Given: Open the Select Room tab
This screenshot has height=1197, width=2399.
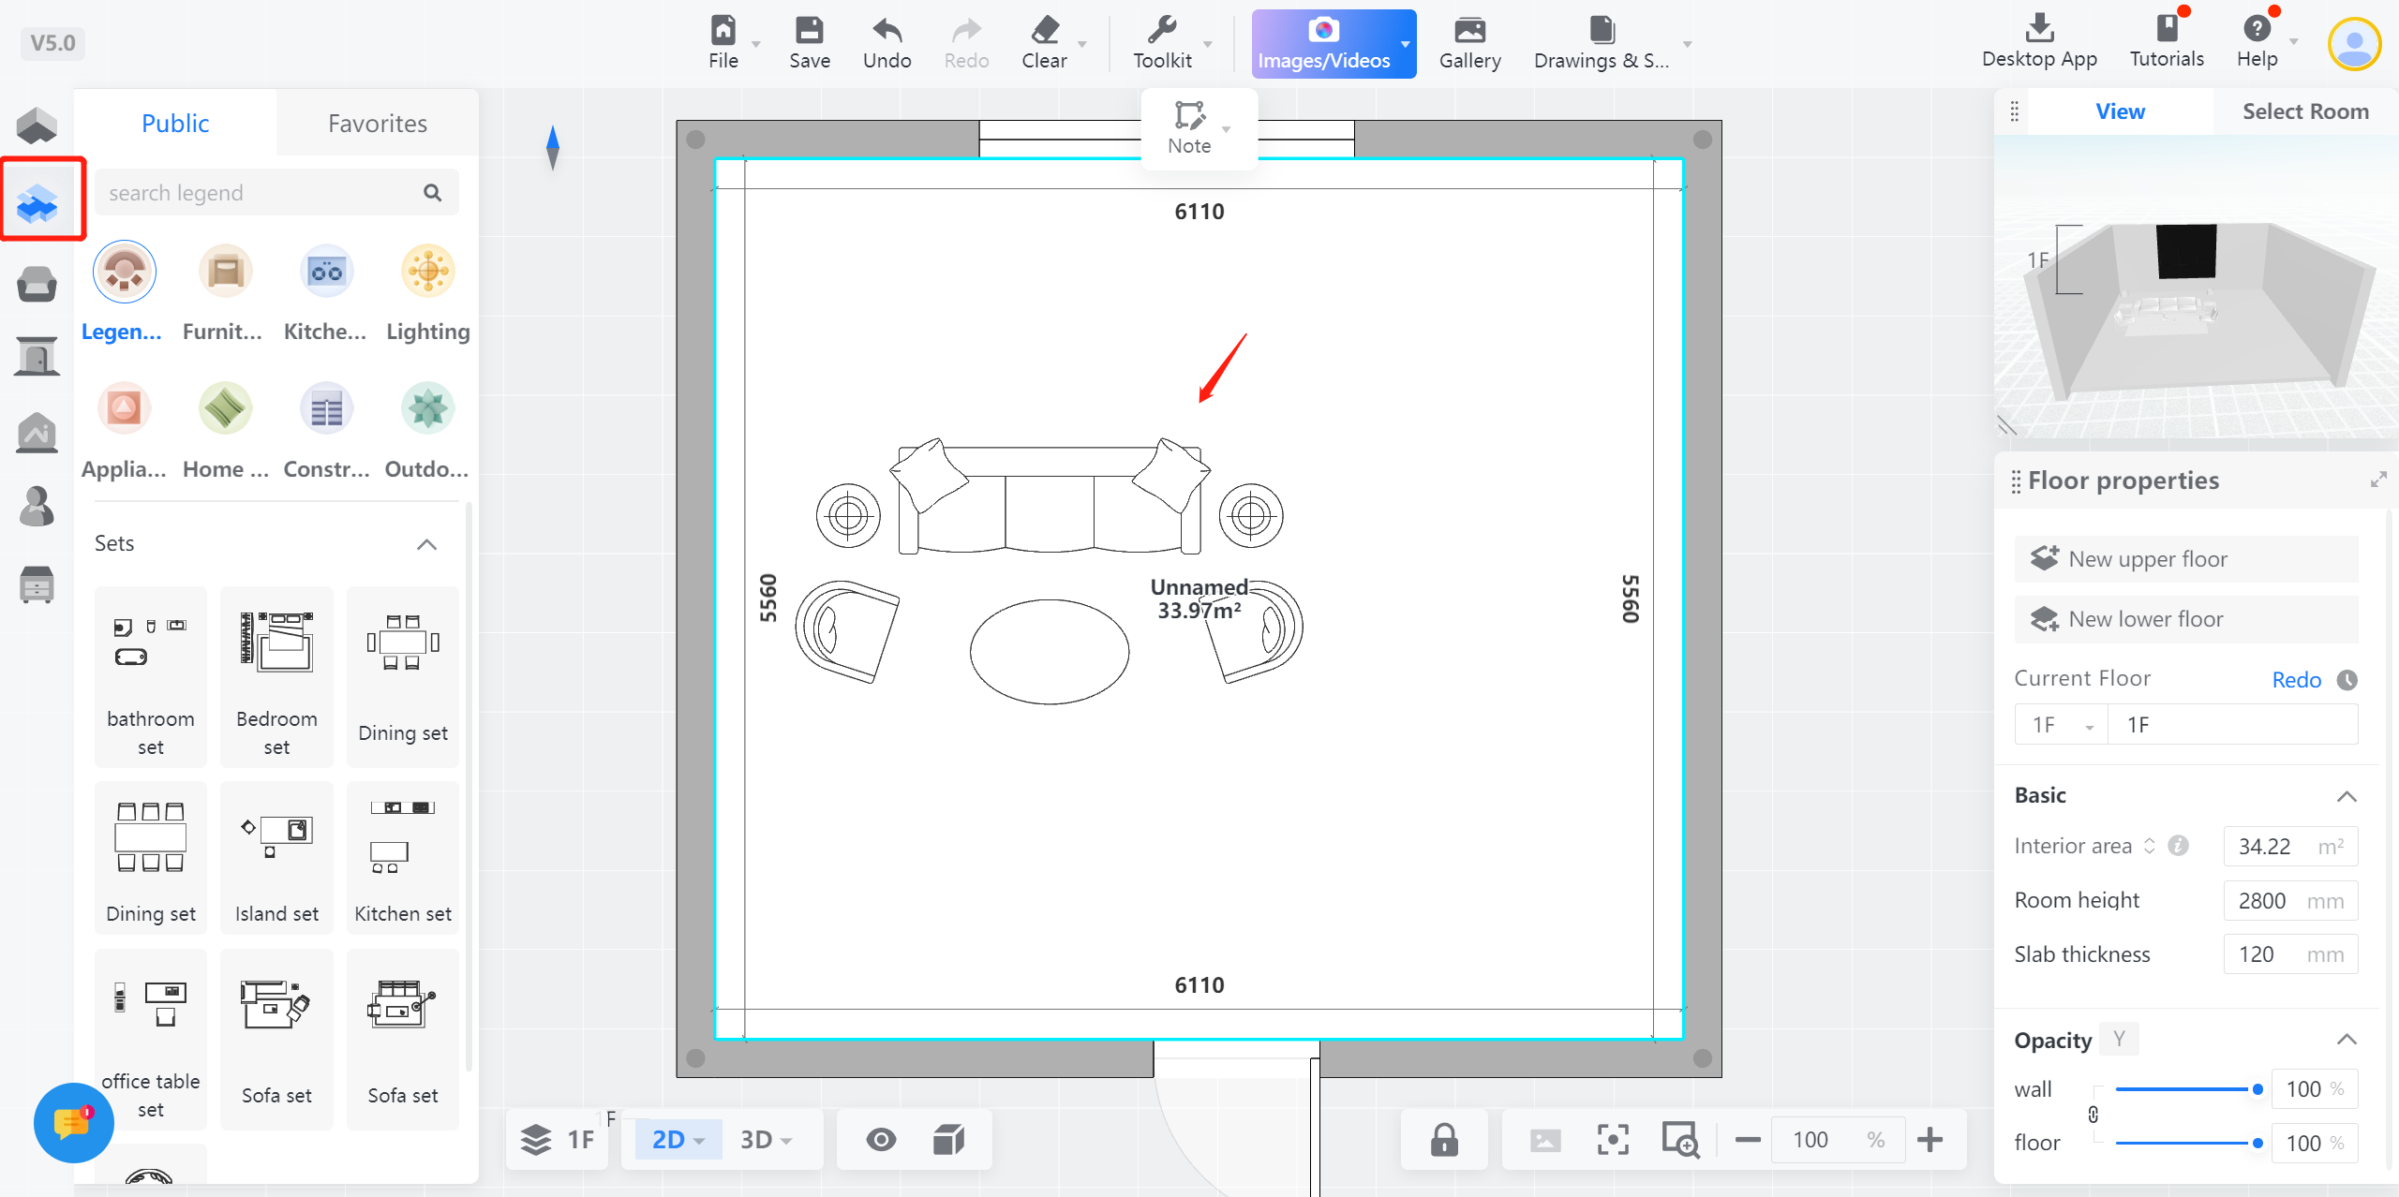Looking at the screenshot, I should (x=2304, y=111).
